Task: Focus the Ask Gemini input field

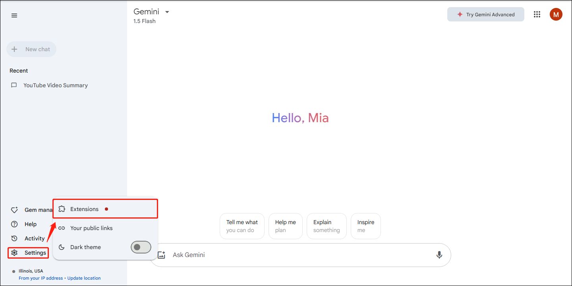Action: tap(300, 255)
